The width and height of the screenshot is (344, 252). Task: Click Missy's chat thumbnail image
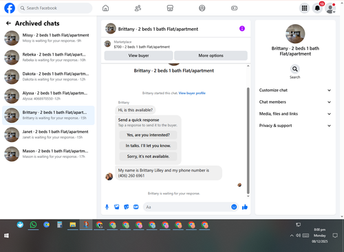tap(12, 38)
